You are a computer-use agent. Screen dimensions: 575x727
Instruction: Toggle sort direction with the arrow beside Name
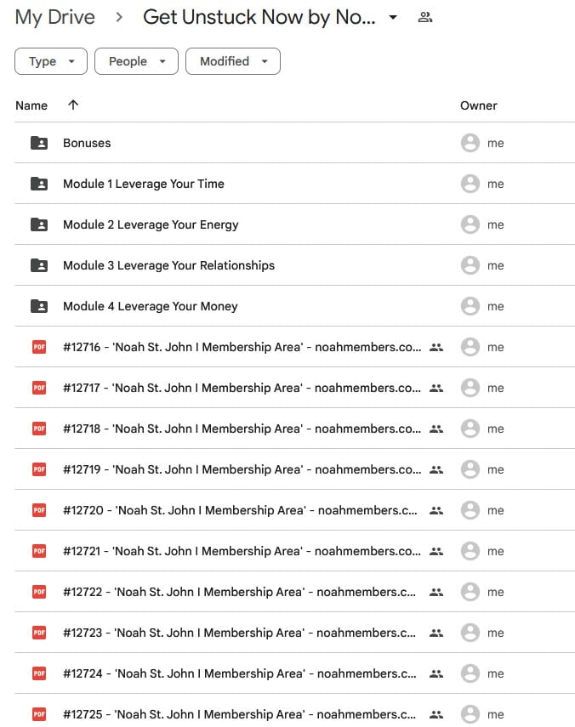(73, 105)
